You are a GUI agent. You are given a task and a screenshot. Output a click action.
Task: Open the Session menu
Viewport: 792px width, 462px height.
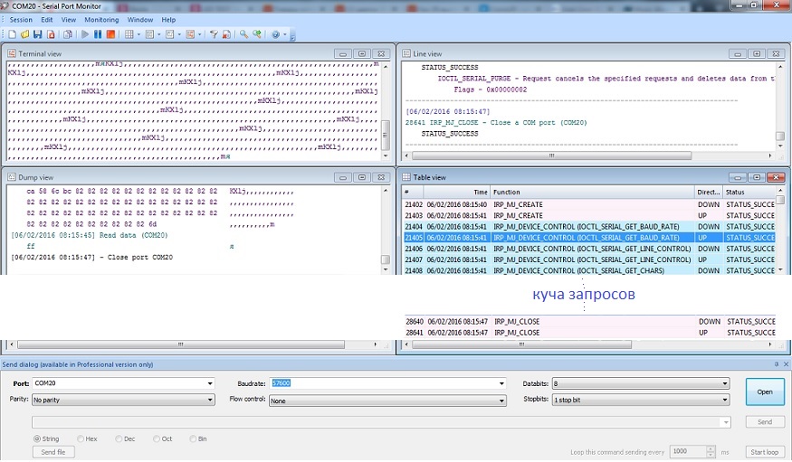21,19
